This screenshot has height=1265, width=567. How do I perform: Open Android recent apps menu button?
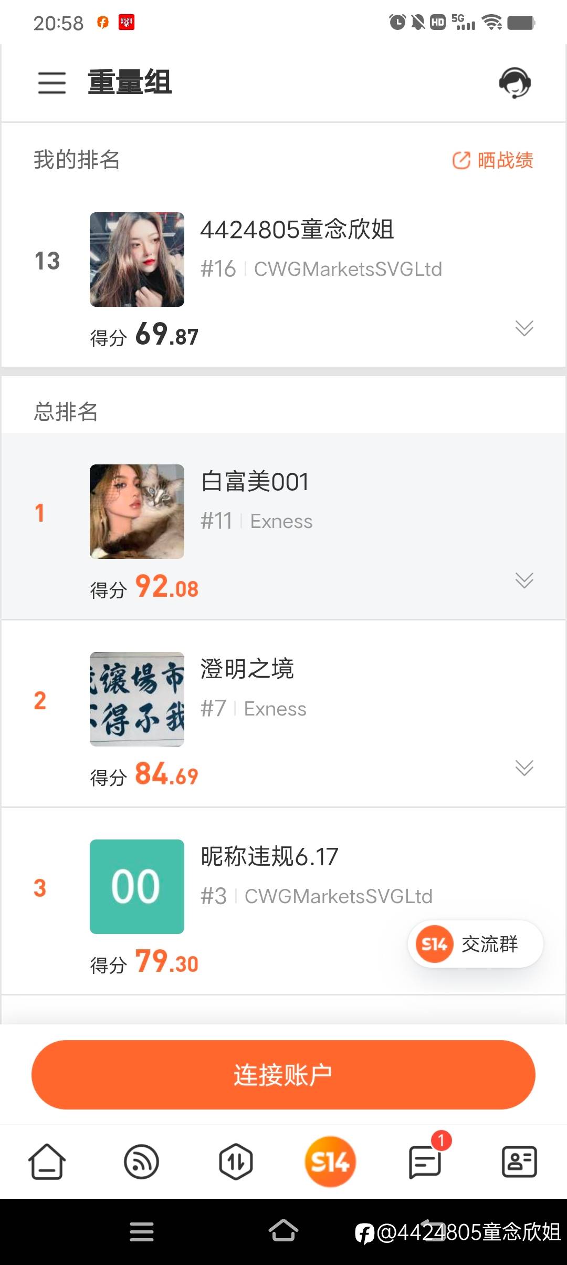tap(142, 1231)
